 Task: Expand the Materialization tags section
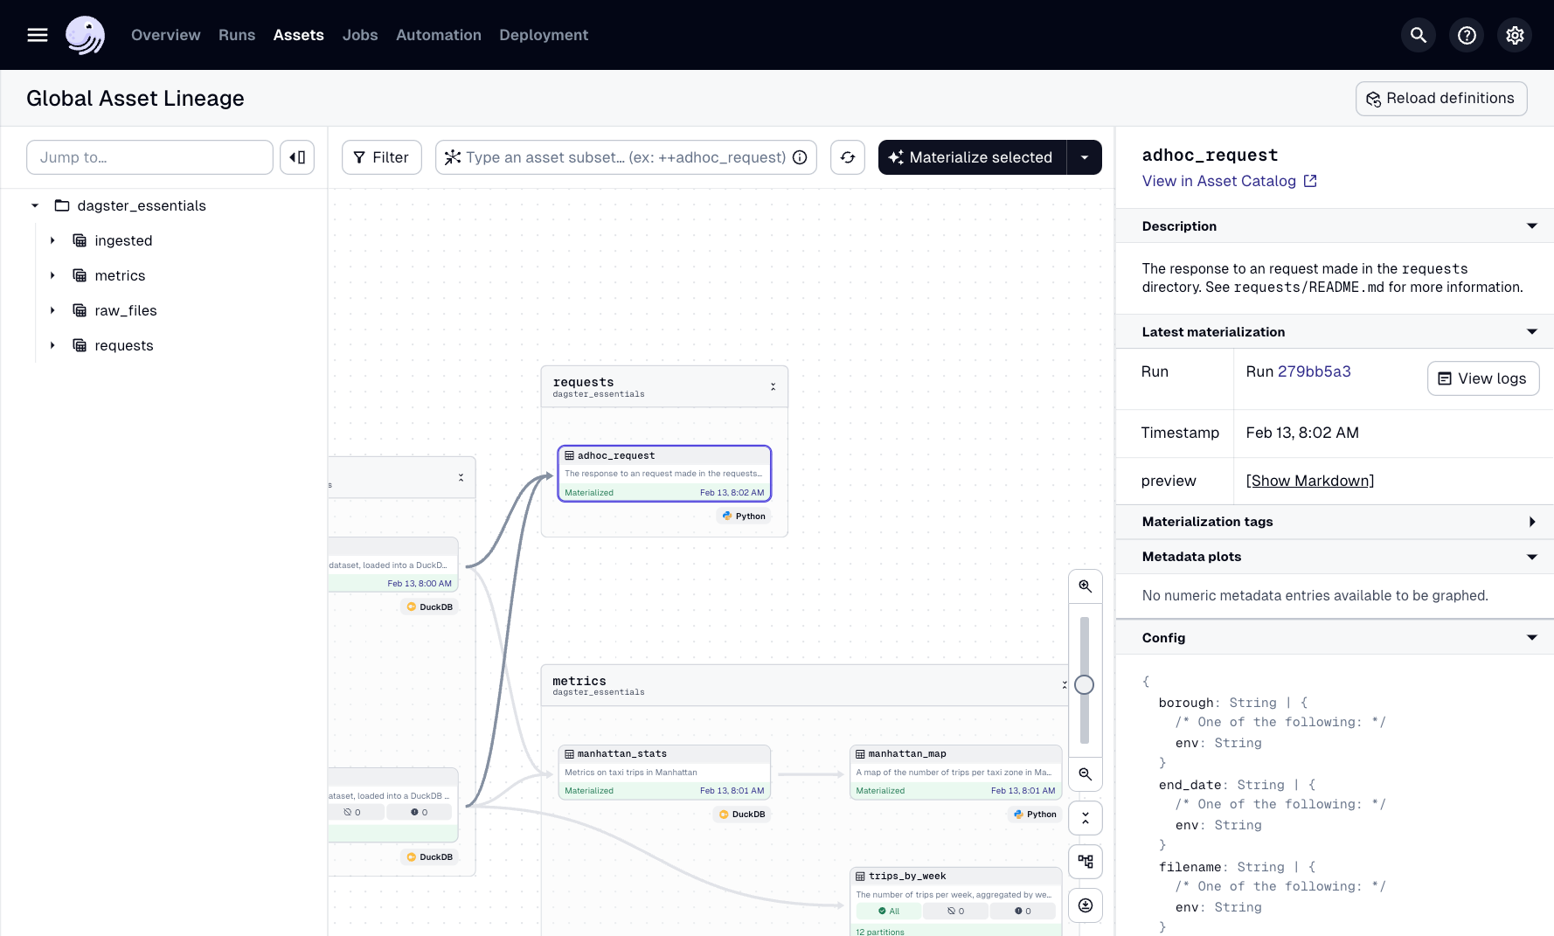tap(1531, 522)
